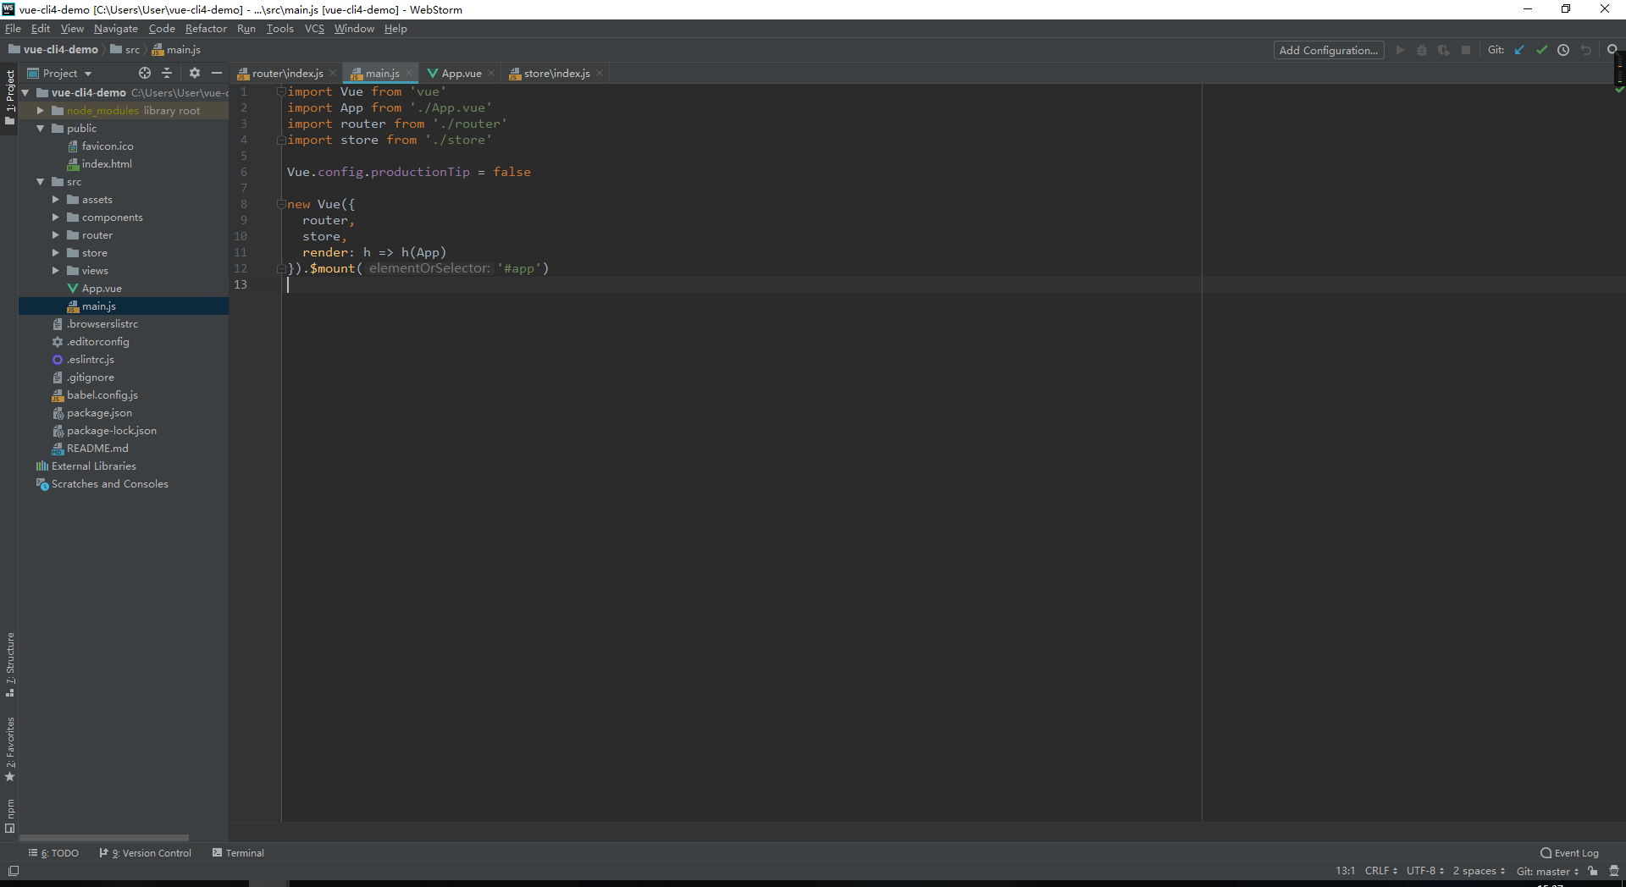Click the project tree horizontal scrollbar
Image resolution: width=1626 pixels, height=887 pixels.
[103, 838]
